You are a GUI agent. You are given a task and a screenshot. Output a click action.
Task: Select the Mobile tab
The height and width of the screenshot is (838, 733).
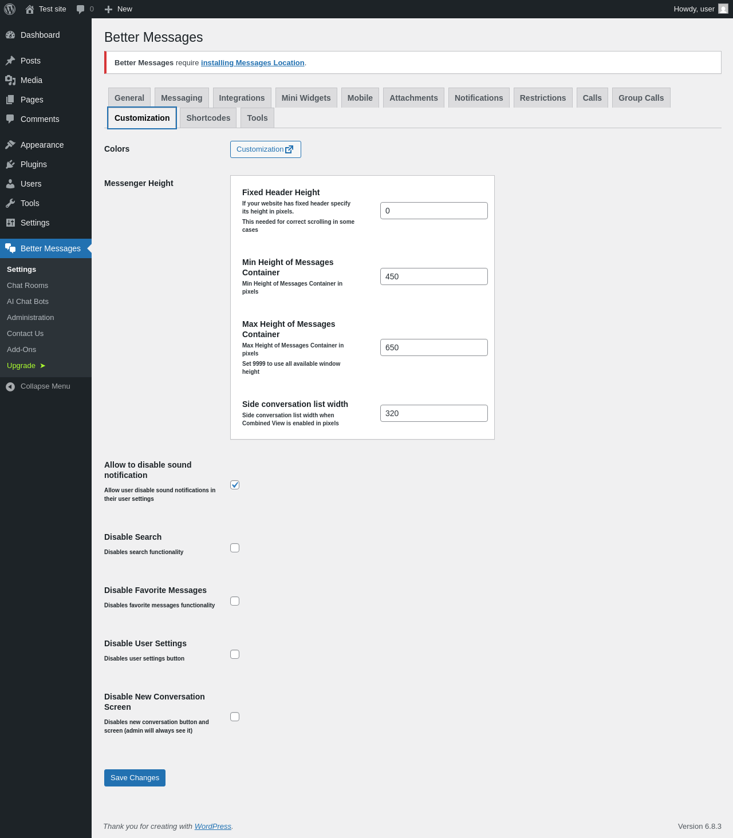(x=360, y=98)
